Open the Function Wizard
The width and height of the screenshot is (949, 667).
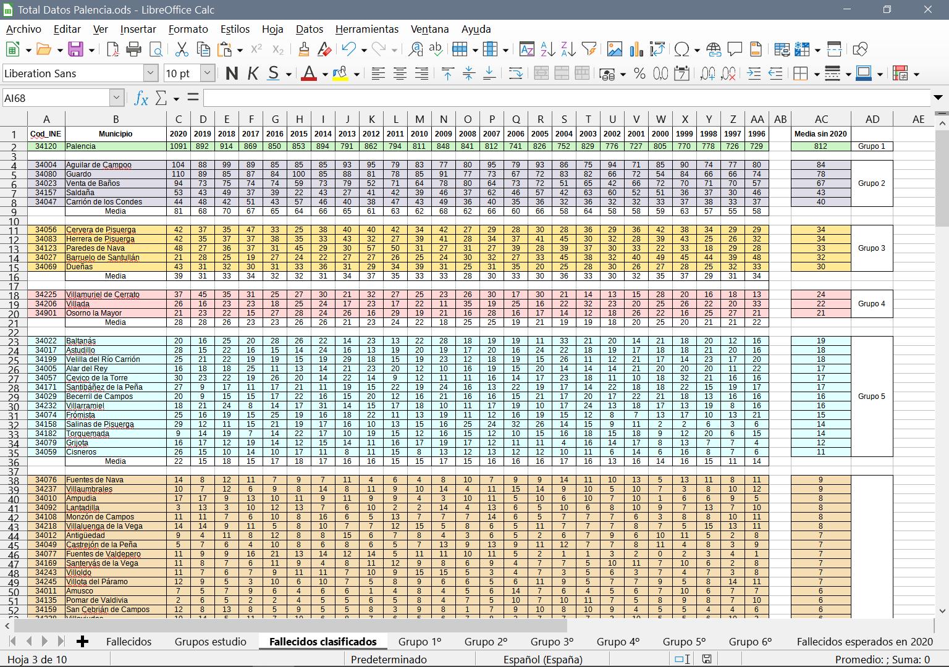tap(141, 98)
